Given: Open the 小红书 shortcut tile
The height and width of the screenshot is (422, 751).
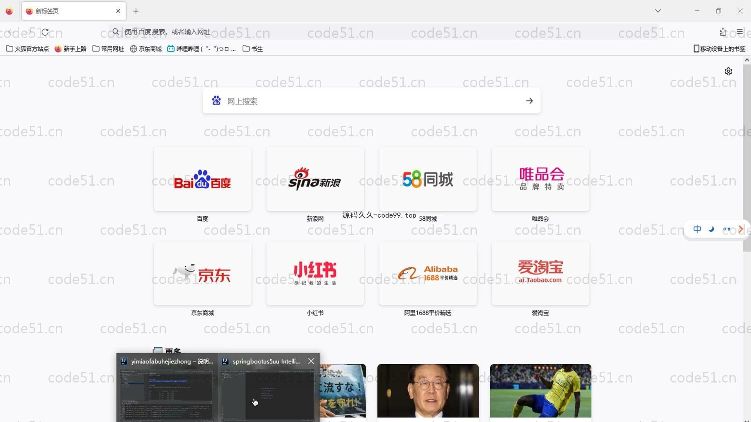Looking at the screenshot, I should click(x=315, y=274).
